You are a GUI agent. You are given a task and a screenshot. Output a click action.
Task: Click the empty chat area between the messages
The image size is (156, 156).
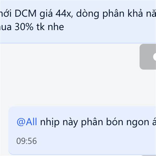coord(70,75)
